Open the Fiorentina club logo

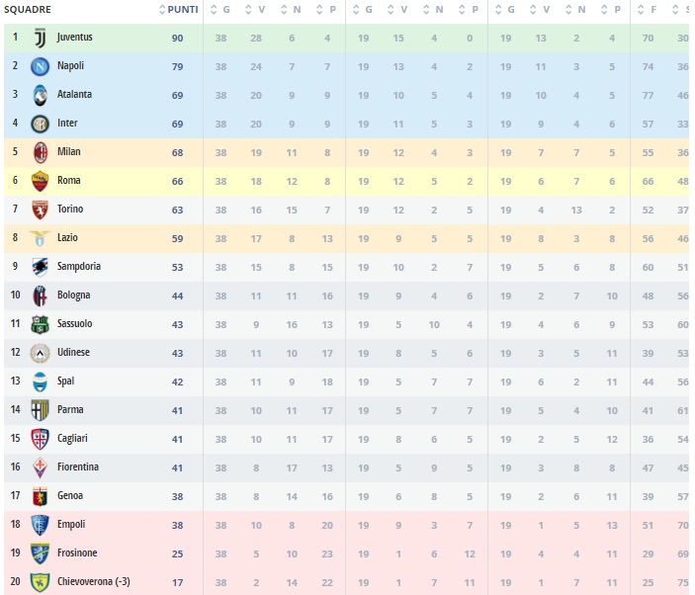coord(41,467)
